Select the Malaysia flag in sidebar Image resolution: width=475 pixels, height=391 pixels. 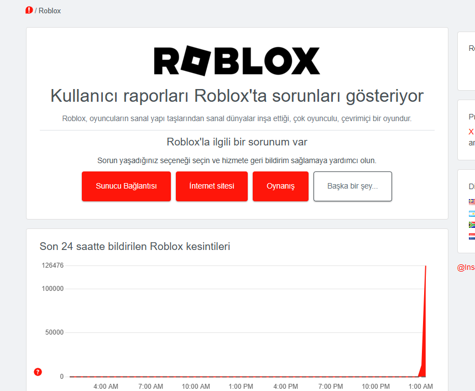click(472, 202)
